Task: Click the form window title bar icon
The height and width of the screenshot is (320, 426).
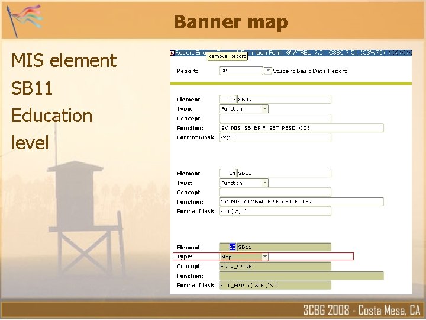Action: (x=172, y=53)
